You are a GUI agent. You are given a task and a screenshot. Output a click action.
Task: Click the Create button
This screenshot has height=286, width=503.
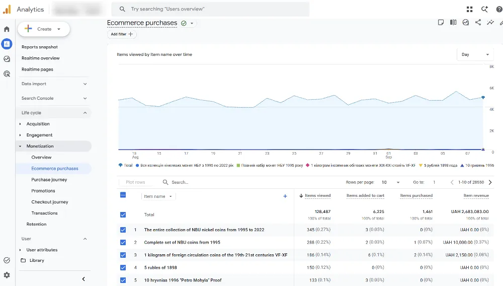44,29
